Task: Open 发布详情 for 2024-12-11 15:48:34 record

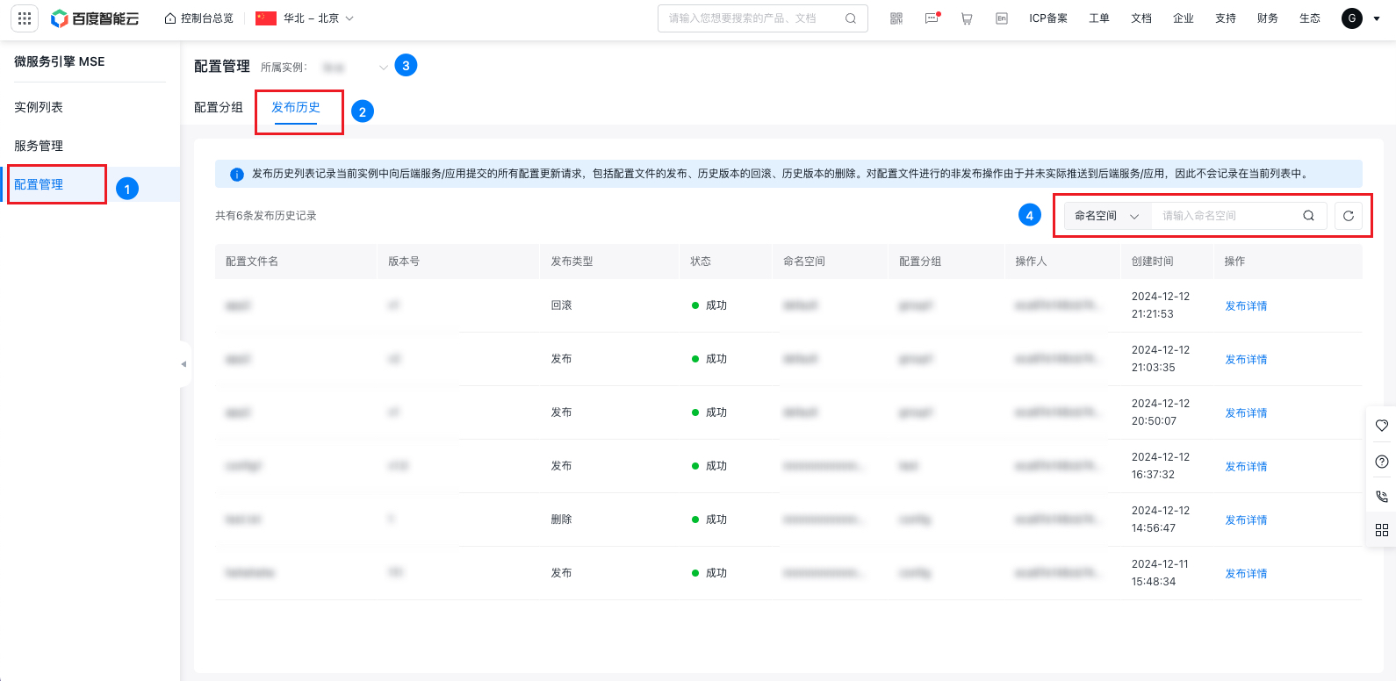Action: [1246, 574]
